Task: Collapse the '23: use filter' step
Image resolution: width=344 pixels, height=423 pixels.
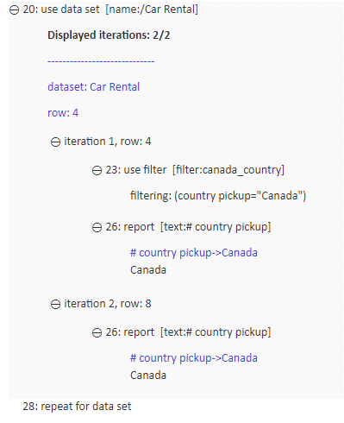Action: [97, 171]
